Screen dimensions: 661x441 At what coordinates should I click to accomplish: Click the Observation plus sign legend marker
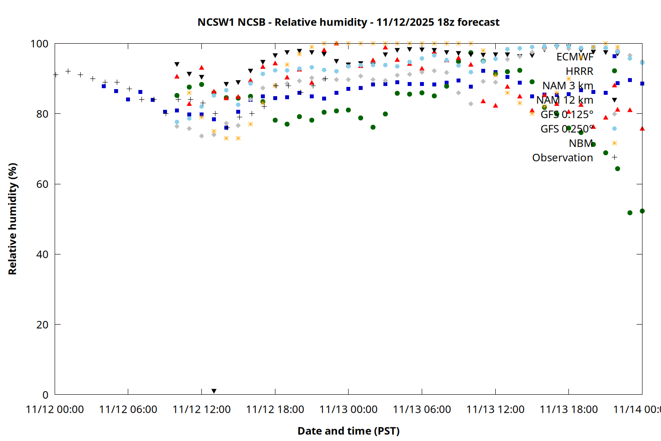[614, 157]
